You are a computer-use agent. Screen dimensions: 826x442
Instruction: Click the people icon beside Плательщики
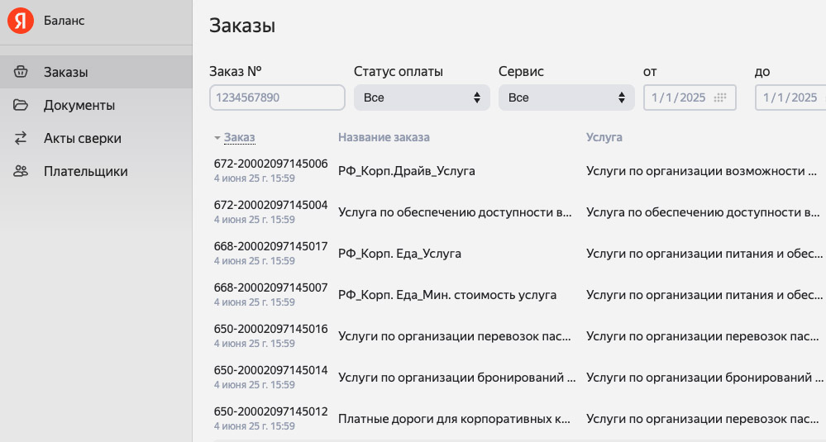21,172
